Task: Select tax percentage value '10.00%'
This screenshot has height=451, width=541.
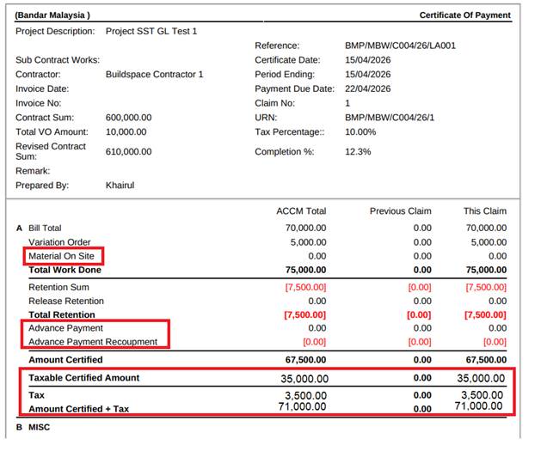Action: point(360,132)
